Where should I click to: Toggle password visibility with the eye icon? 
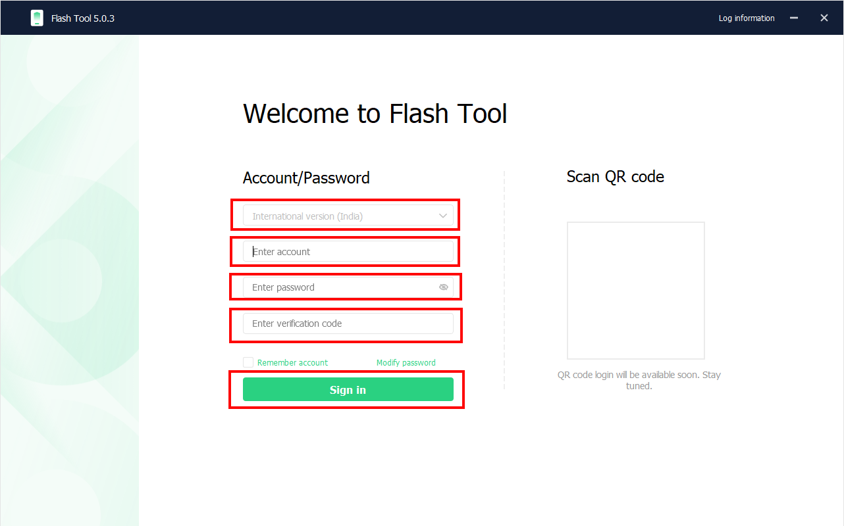(x=443, y=287)
